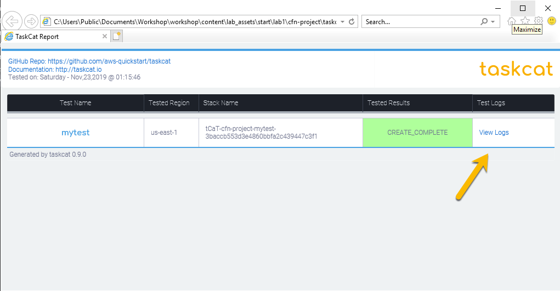Open the View Logs link
Image resolution: width=560 pixels, height=291 pixels.
pyautogui.click(x=494, y=133)
